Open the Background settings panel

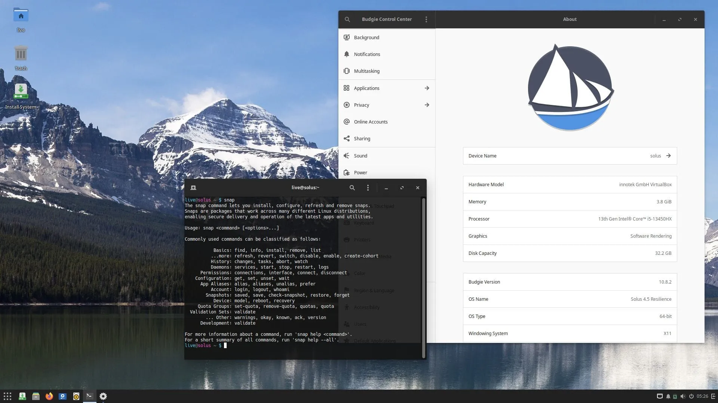tap(387, 37)
